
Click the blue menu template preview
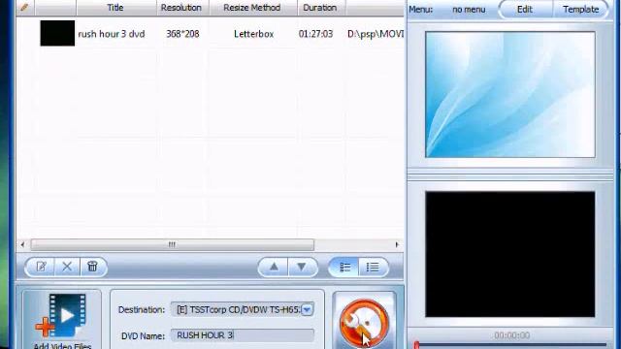(x=510, y=95)
